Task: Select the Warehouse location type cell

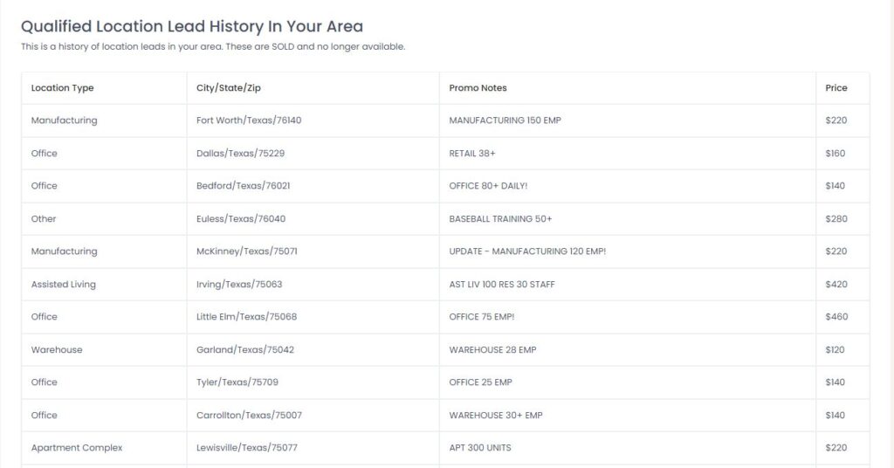Action: 57,350
